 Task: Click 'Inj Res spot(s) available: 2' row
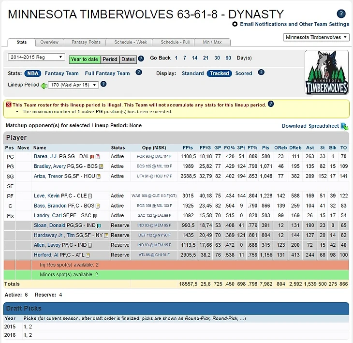(x=176, y=265)
